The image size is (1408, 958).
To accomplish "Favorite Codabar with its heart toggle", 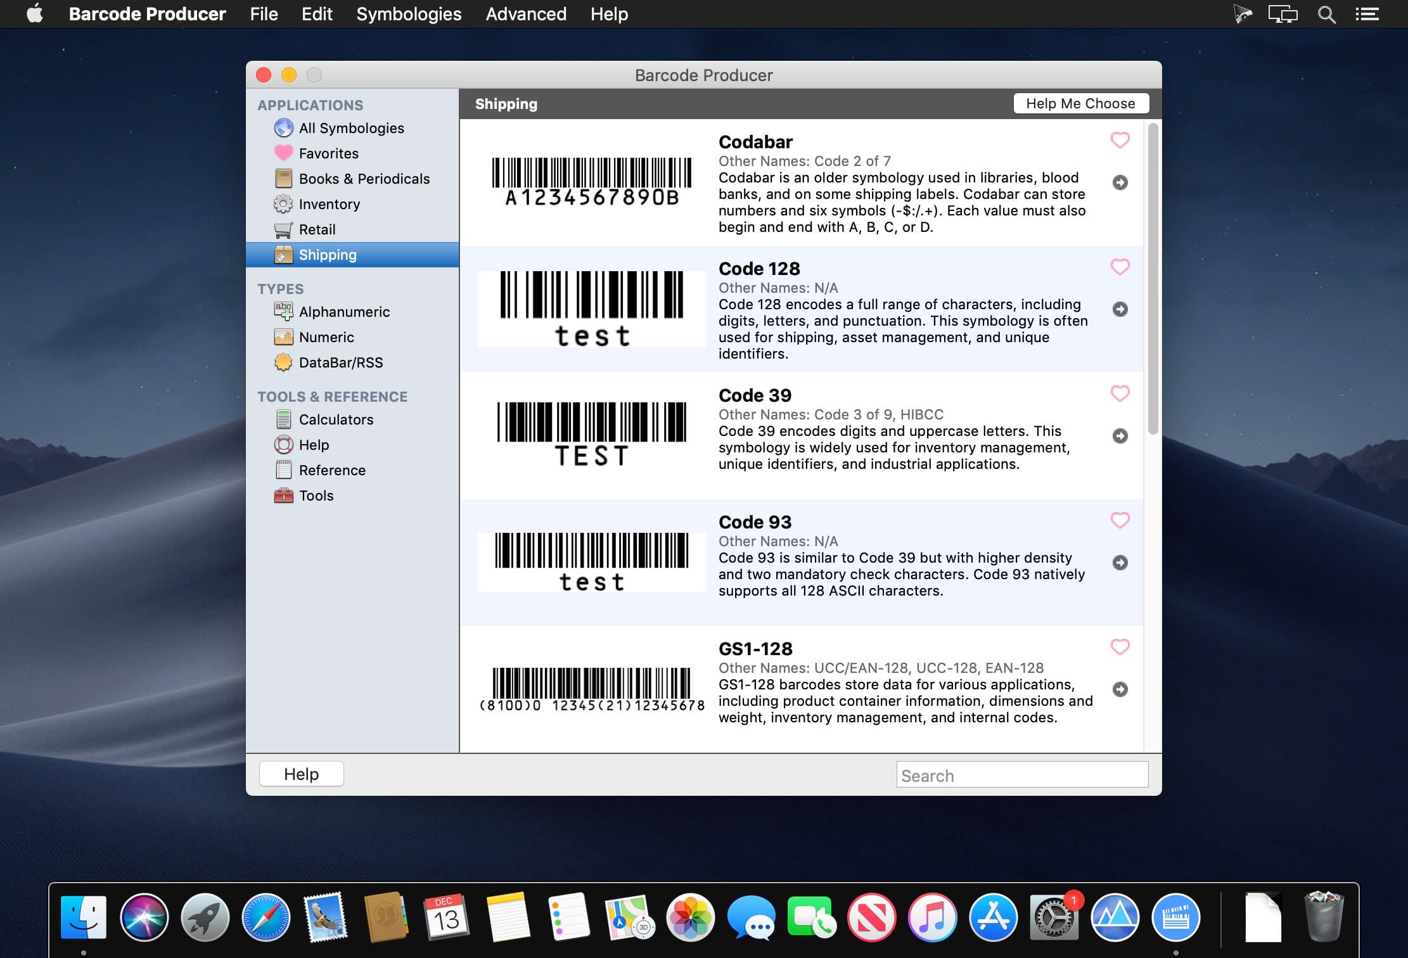I will point(1120,140).
